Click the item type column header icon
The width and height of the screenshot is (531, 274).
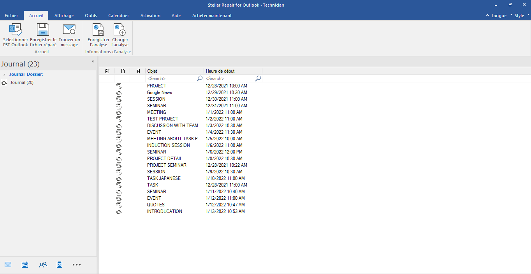click(x=123, y=71)
